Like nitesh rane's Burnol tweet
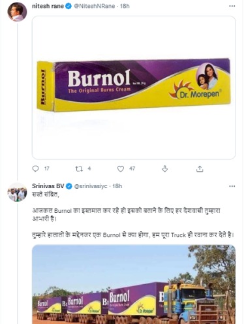 (121, 169)
